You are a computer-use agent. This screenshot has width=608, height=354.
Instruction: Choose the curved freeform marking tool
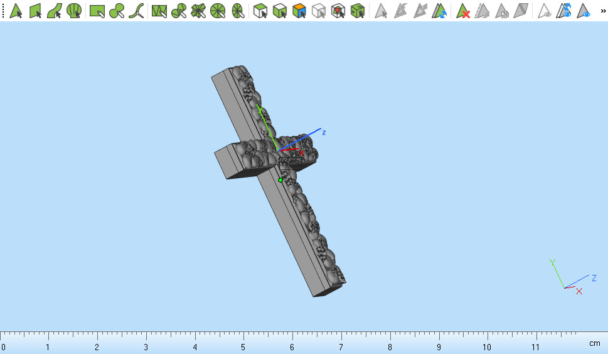(136, 11)
